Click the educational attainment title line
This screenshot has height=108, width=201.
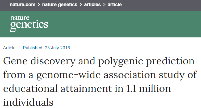[x=87, y=88]
